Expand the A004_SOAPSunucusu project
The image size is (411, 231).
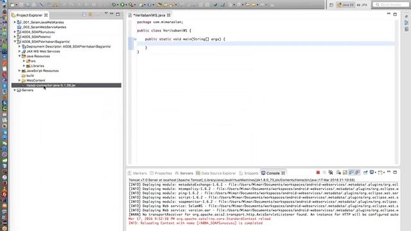15,32
